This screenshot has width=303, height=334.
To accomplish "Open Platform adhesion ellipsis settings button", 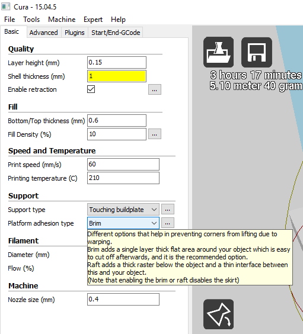I will (x=168, y=223).
